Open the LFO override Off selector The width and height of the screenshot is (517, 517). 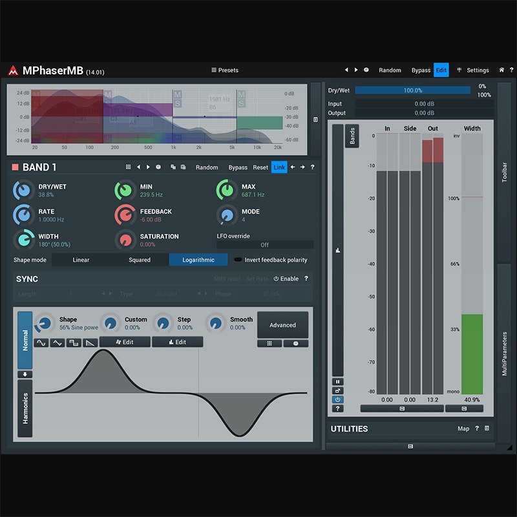coord(265,245)
